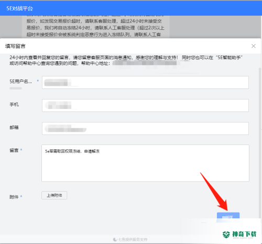Select the 邮箱 email input field
The height and width of the screenshot is (244, 262).
click(145, 128)
